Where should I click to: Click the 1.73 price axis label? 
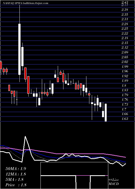point(124,104)
